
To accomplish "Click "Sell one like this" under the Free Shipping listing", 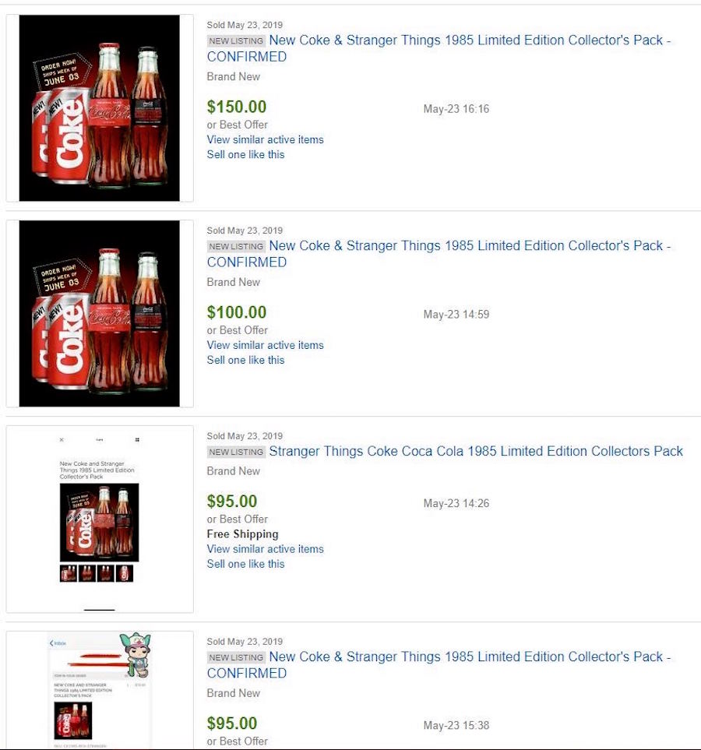I will click(245, 564).
